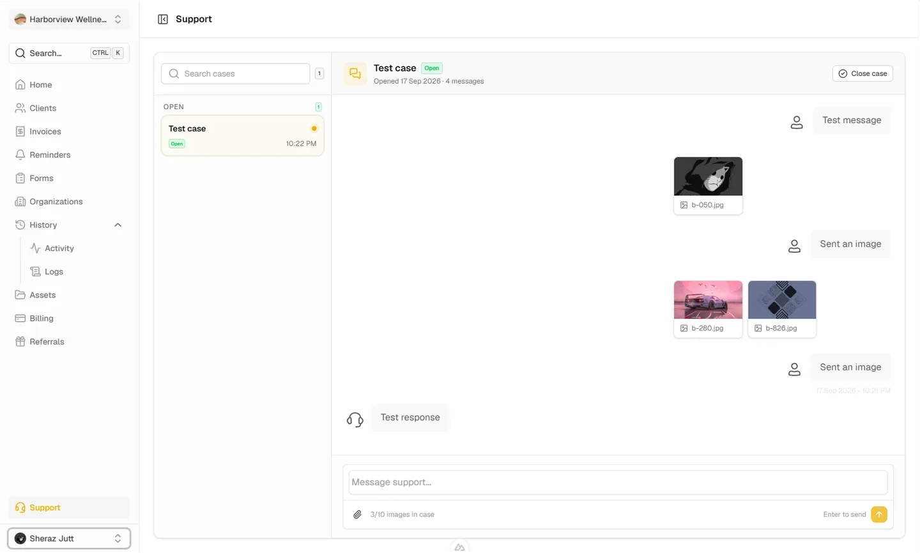The width and height of the screenshot is (920, 553).
Task: Click the Search cases input field
Action: (x=235, y=73)
